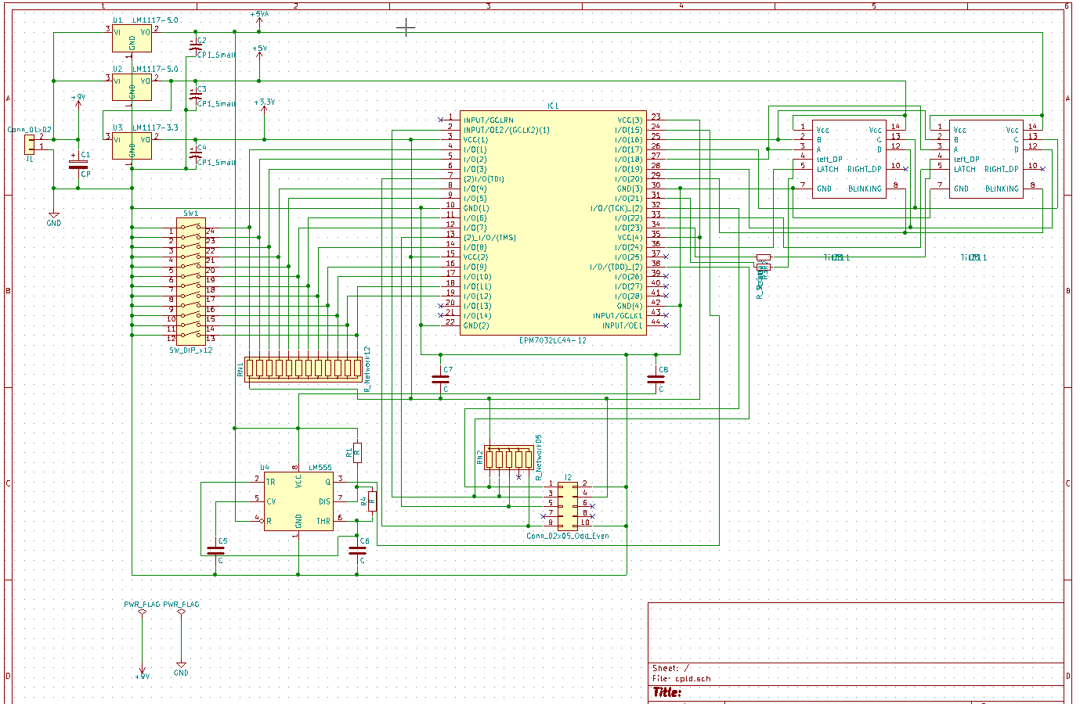Click the "LM1117-3.3" value label
Viewport: 1080px width, 704px height.
click(155, 128)
